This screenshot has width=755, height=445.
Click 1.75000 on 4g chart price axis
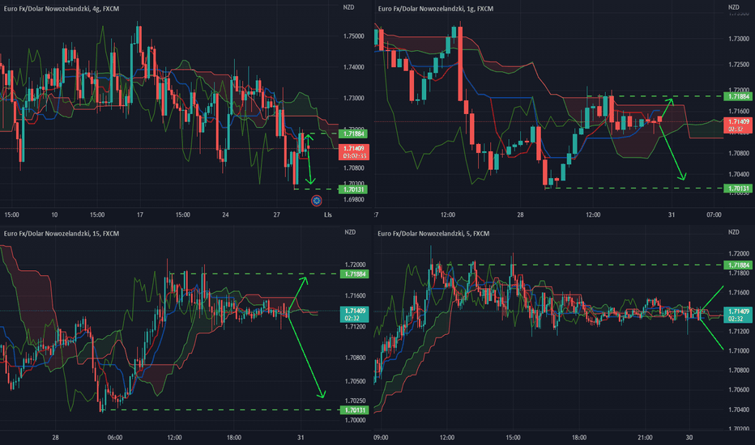(354, 36)
